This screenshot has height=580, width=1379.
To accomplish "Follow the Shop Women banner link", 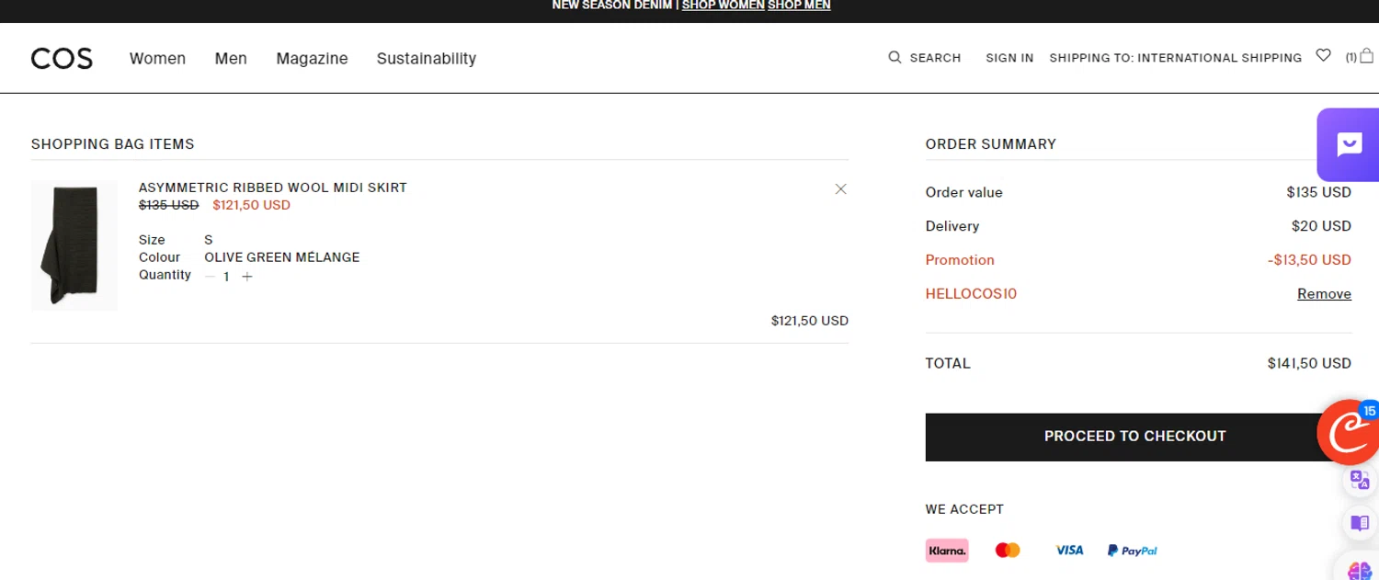I will [x=723, y=6].
